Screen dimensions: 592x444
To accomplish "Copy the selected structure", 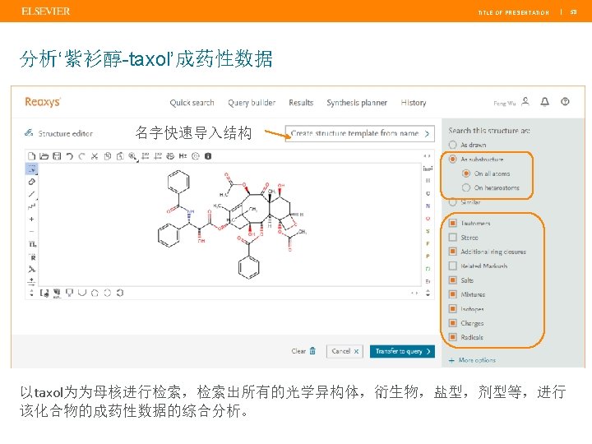I will [x=108, y=156].
